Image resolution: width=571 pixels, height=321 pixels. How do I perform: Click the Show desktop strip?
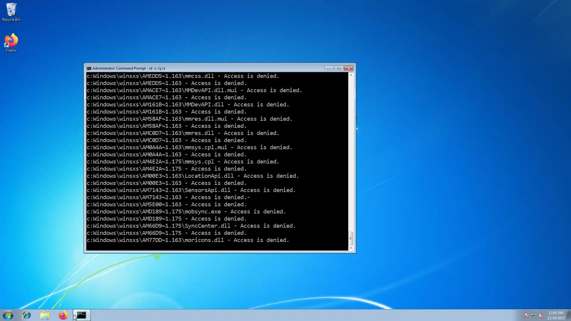click(569, 315)
